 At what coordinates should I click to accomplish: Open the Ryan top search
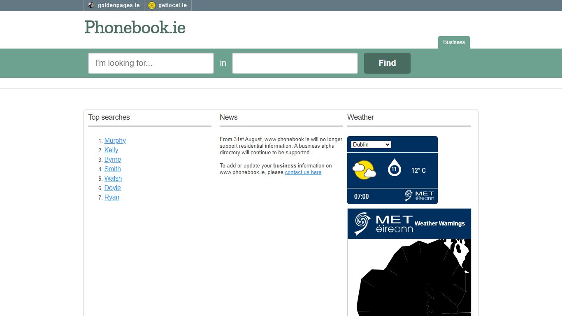click(x=112, y=197)
